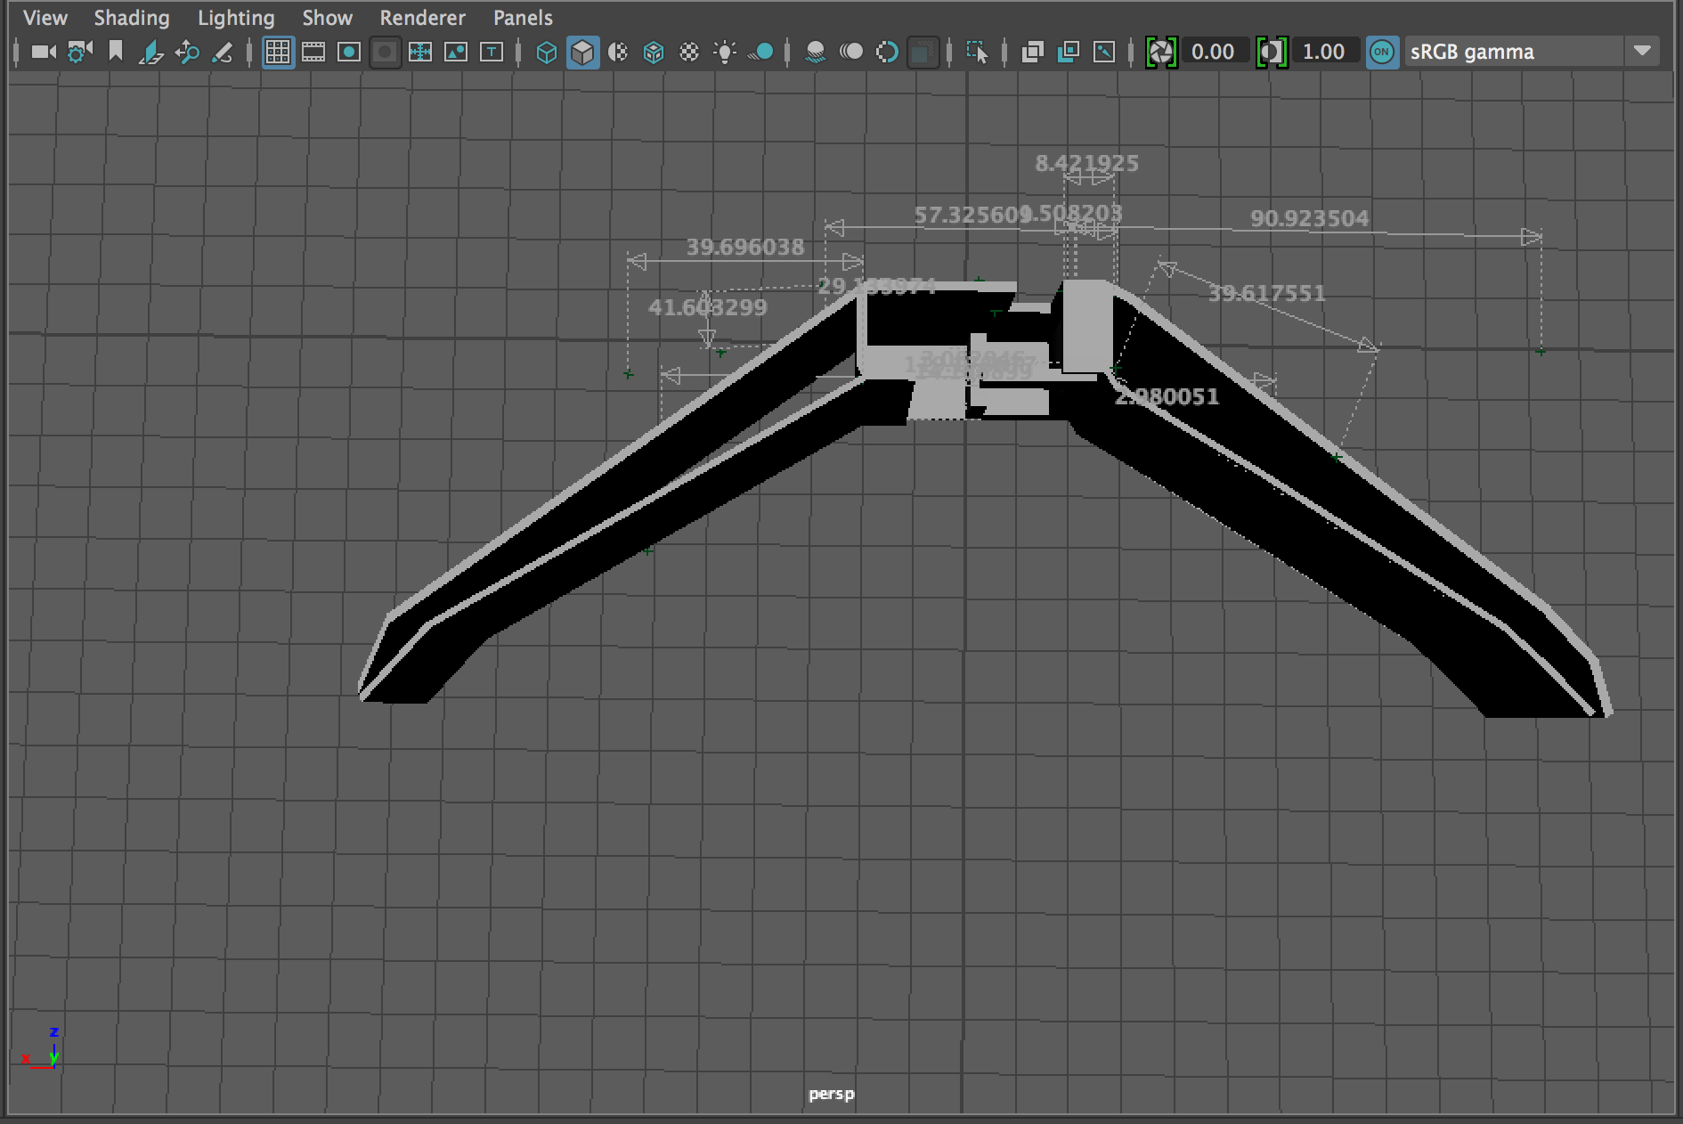Toggle the Resolution Gate icon
1683x1124 pixels.
[x=349, y=53]
